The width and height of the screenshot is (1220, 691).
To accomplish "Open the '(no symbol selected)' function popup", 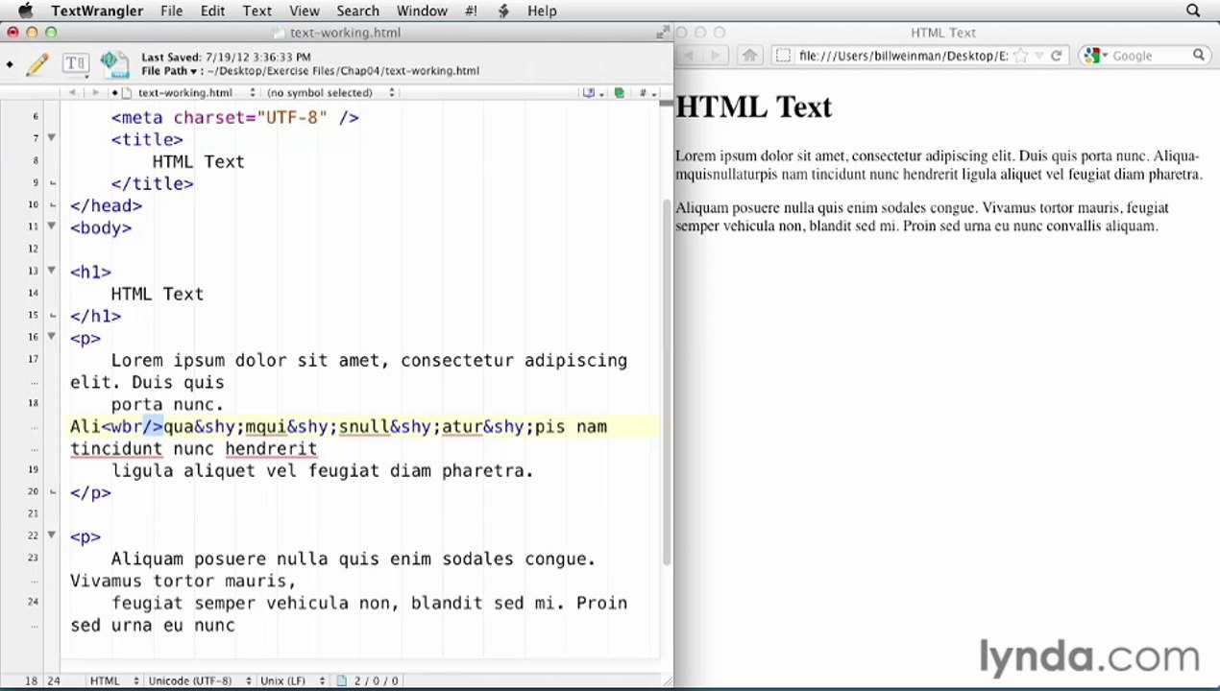I will 330,93.
